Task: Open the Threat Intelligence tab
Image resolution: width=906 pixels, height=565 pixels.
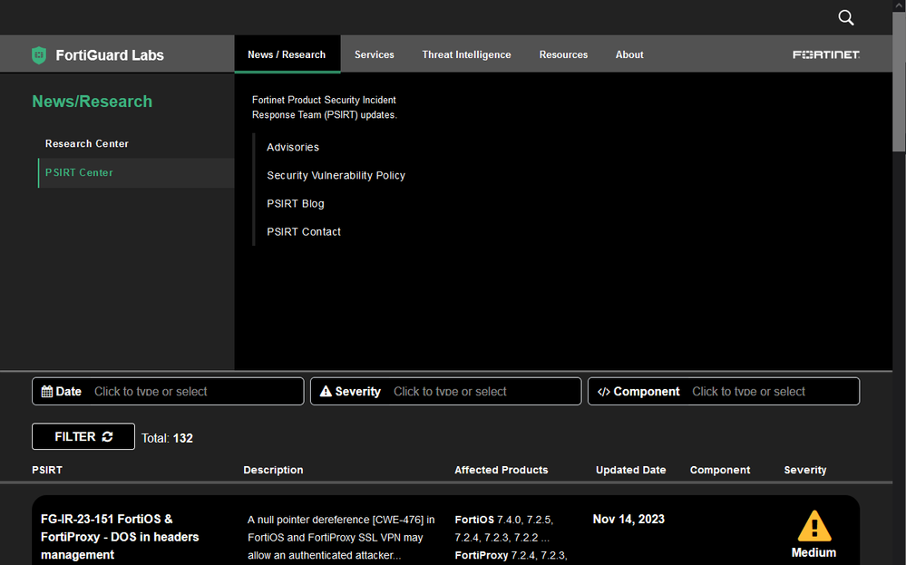Action: pyautogui.click(x=466, y=54)
